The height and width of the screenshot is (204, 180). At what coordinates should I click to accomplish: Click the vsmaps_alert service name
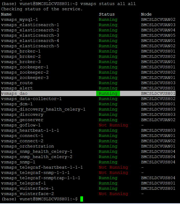[x=17, y=88]
